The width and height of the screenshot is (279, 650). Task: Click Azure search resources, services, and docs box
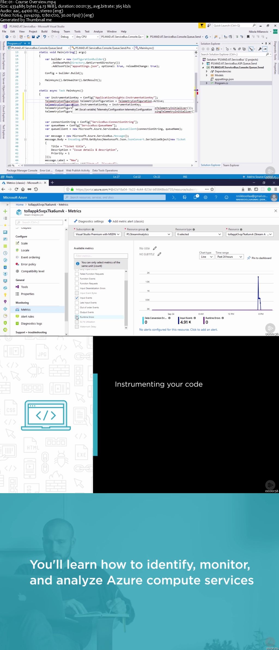[x=115, y=197]
